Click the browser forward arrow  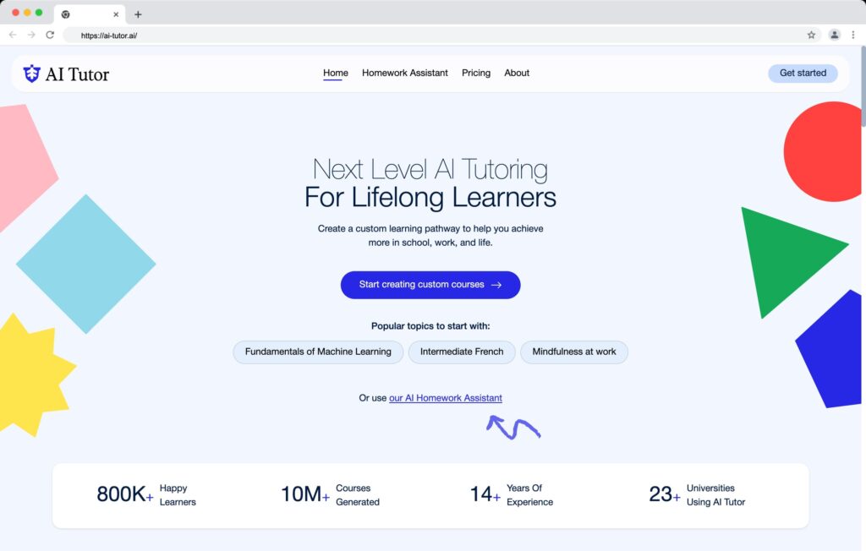point(32,35)
